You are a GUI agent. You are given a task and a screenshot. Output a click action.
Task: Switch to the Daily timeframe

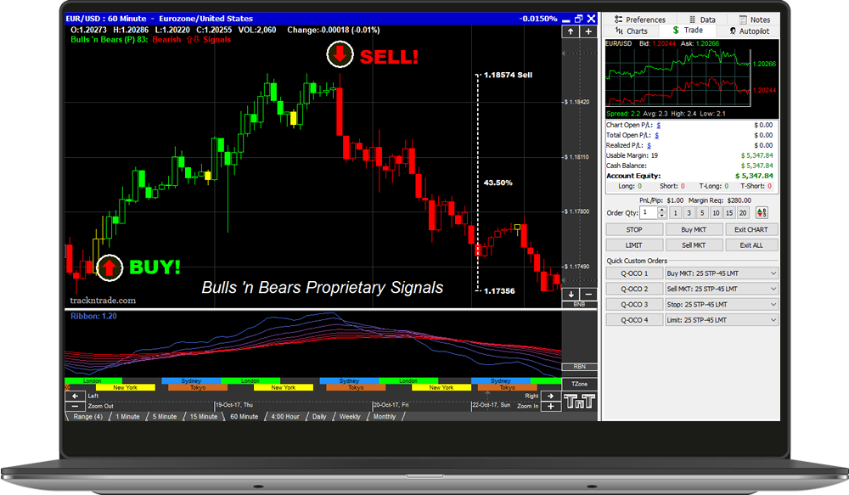319,417
